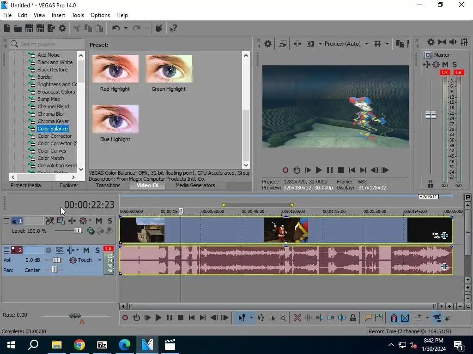Solo video track 1

(x=110, y=221)
